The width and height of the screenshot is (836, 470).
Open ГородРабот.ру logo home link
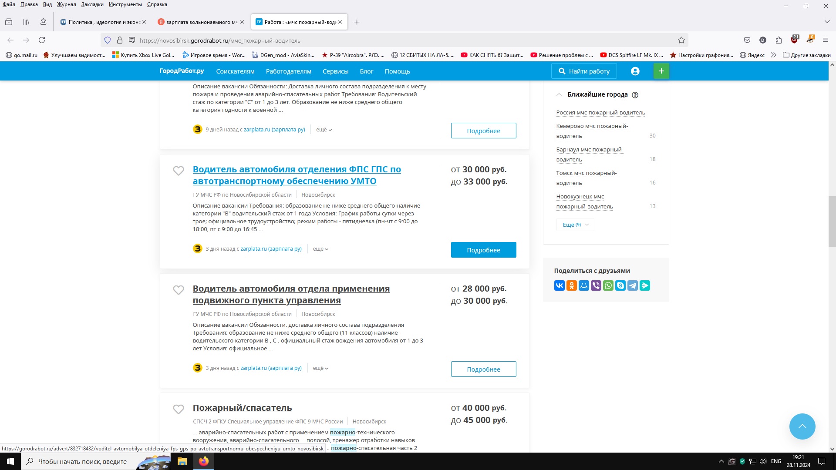point(182,71)
